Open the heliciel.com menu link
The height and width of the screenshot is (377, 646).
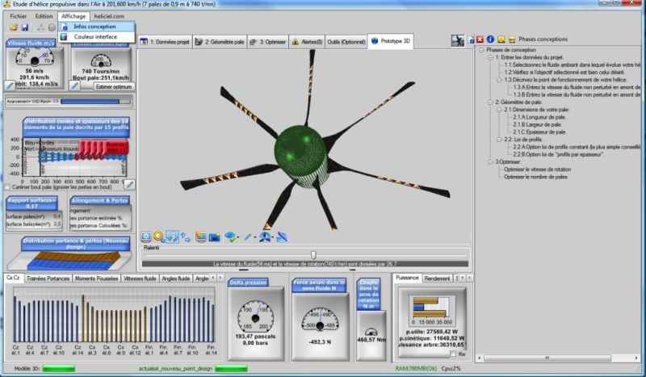coord(109,16)
